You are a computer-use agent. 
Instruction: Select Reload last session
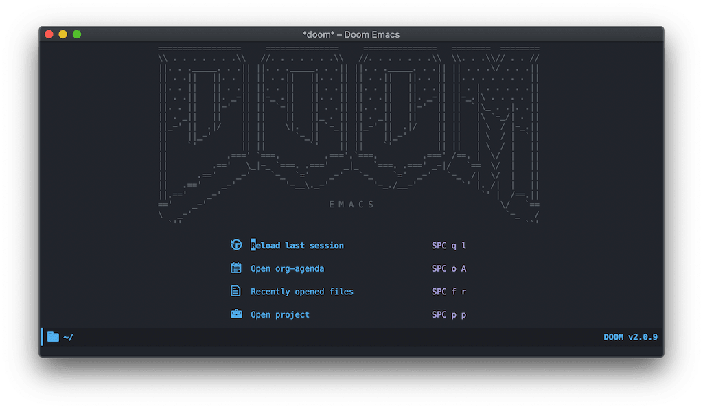pyautogui.click(x=297, y=246)
